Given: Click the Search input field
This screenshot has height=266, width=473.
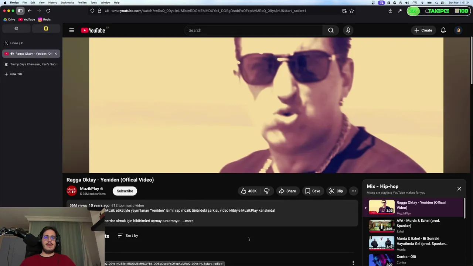Looking at the screenshot, I should 253,30.
